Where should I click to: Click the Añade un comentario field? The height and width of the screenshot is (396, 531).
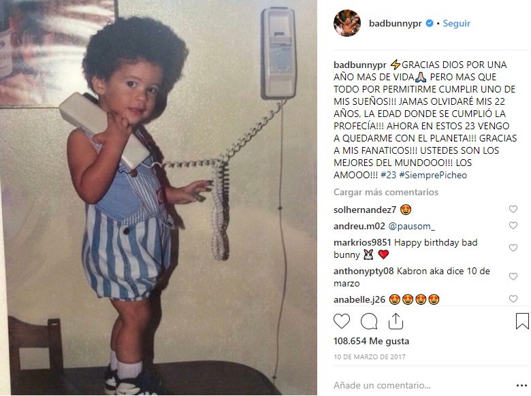(382, 386)
